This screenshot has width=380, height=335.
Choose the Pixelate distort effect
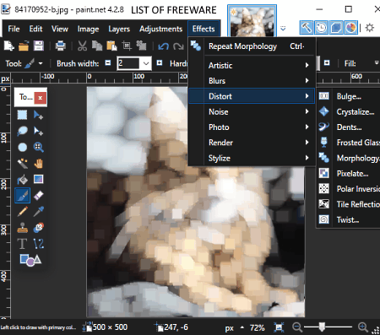point(349,174)
